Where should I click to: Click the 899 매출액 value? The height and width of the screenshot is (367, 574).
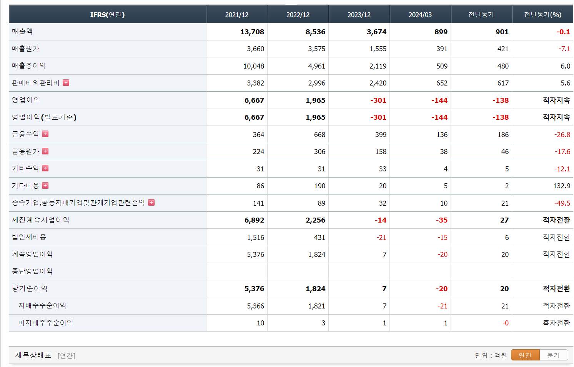click(441, 32)
